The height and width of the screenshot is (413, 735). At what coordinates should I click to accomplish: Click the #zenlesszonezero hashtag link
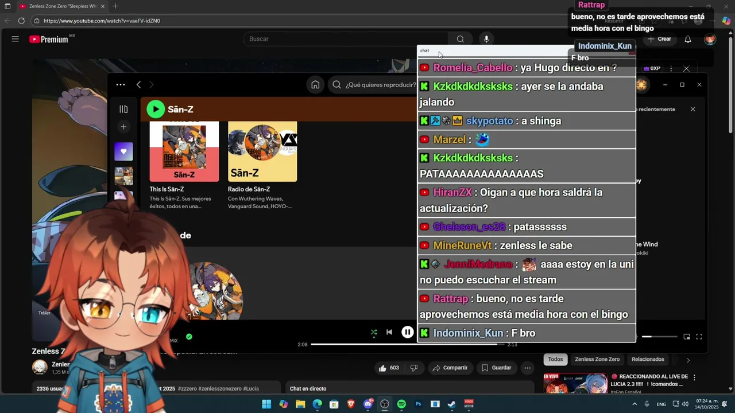(x=220, y=389)
